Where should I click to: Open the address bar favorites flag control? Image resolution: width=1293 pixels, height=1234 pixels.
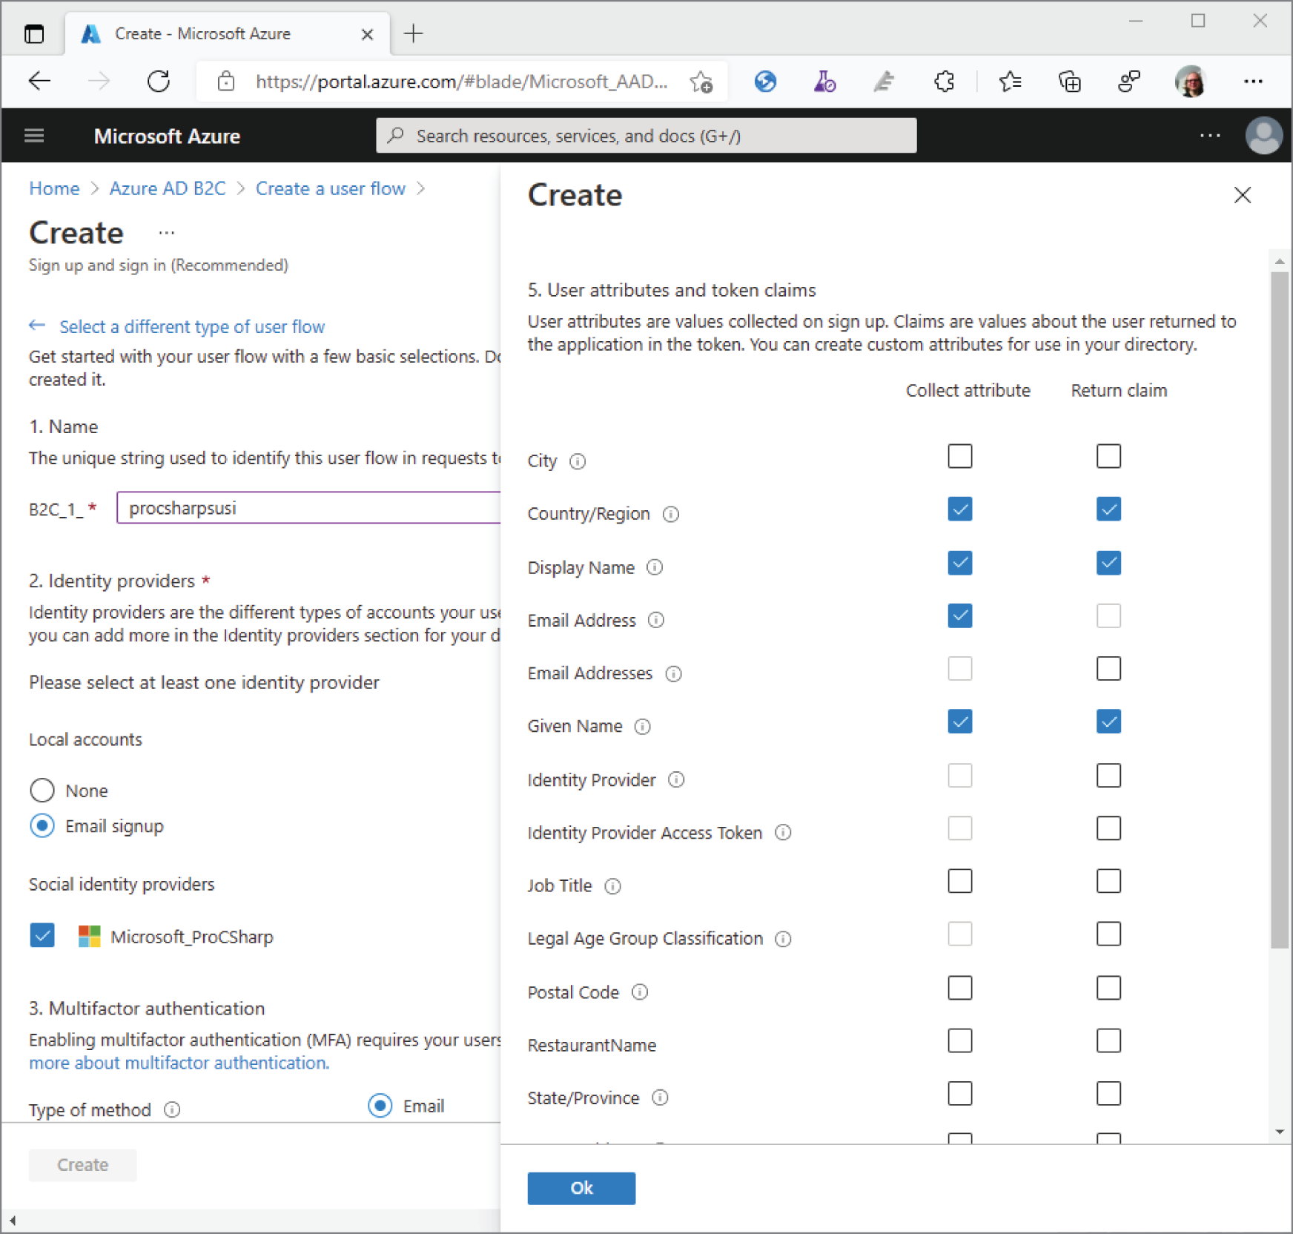(699, 82)
